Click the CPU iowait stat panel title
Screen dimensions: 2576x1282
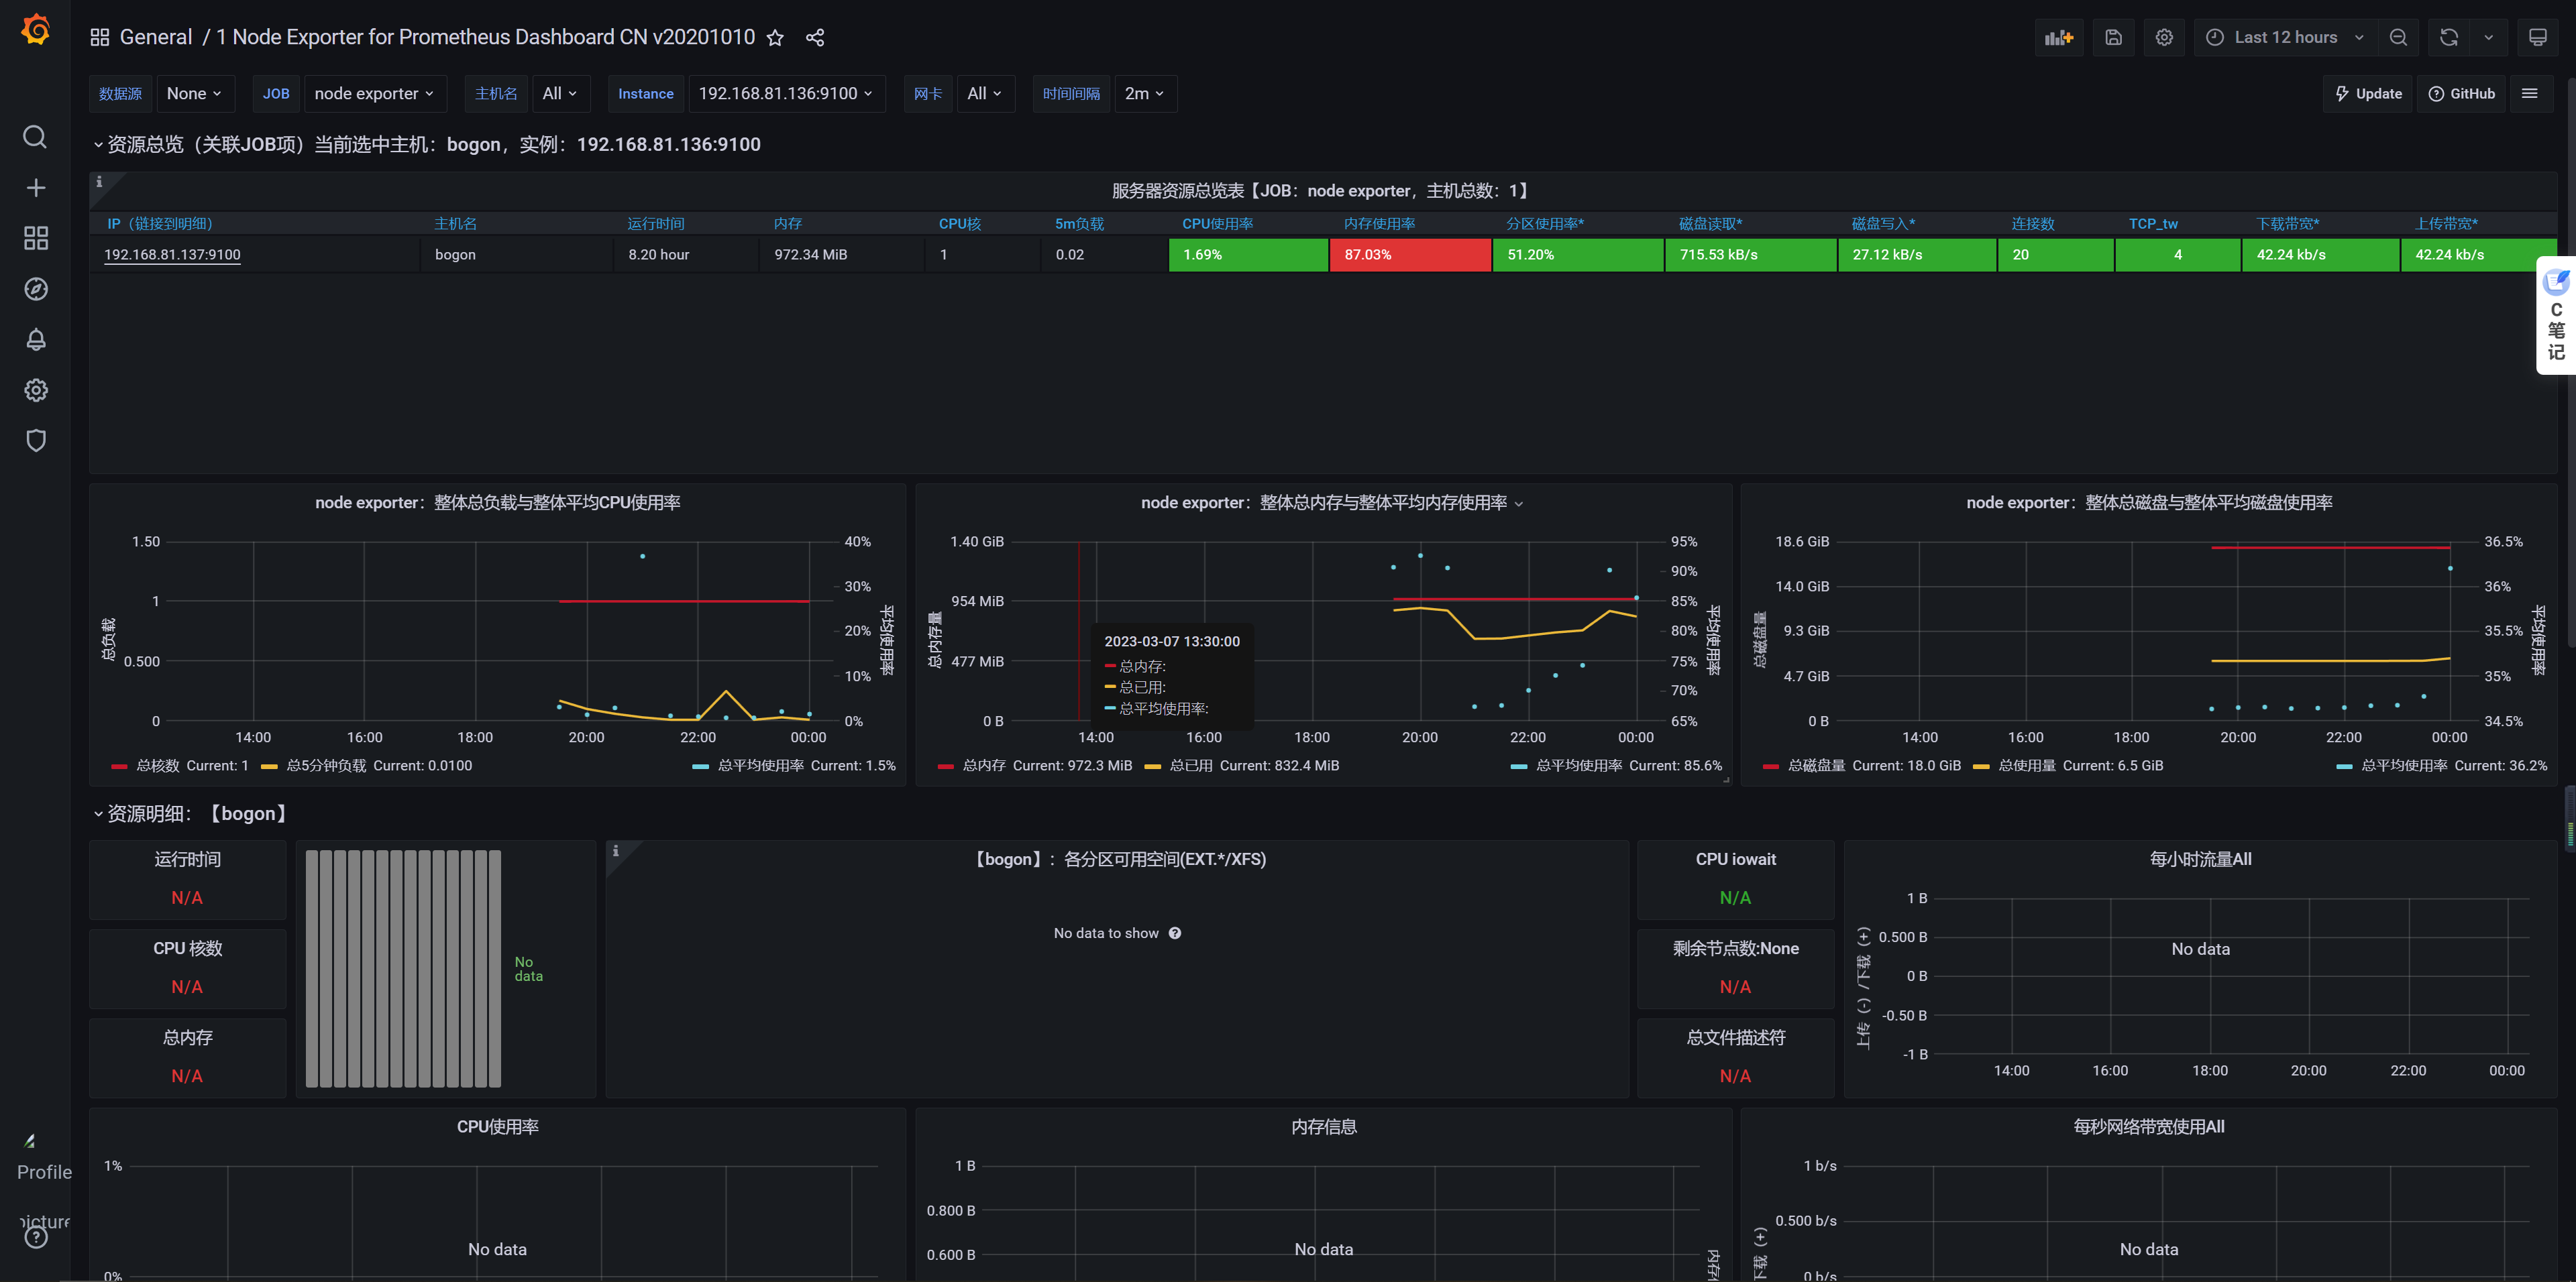click(x=1736, y=860)
